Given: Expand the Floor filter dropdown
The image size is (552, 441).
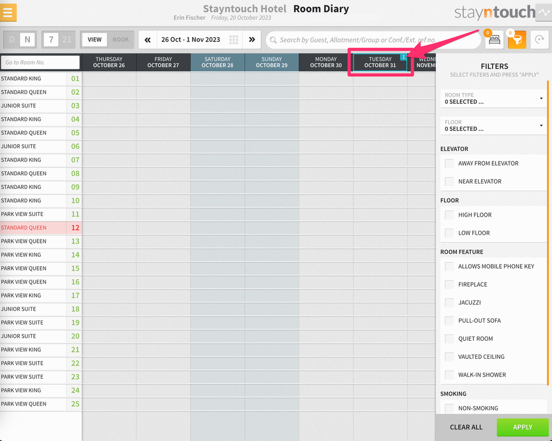Looking at the screenshot, I should pos(494,125).
